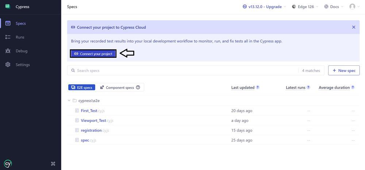The width and height of the screenshot is (365, 170).
Task: Click the 4 matches count text
Action: point(311,70)
